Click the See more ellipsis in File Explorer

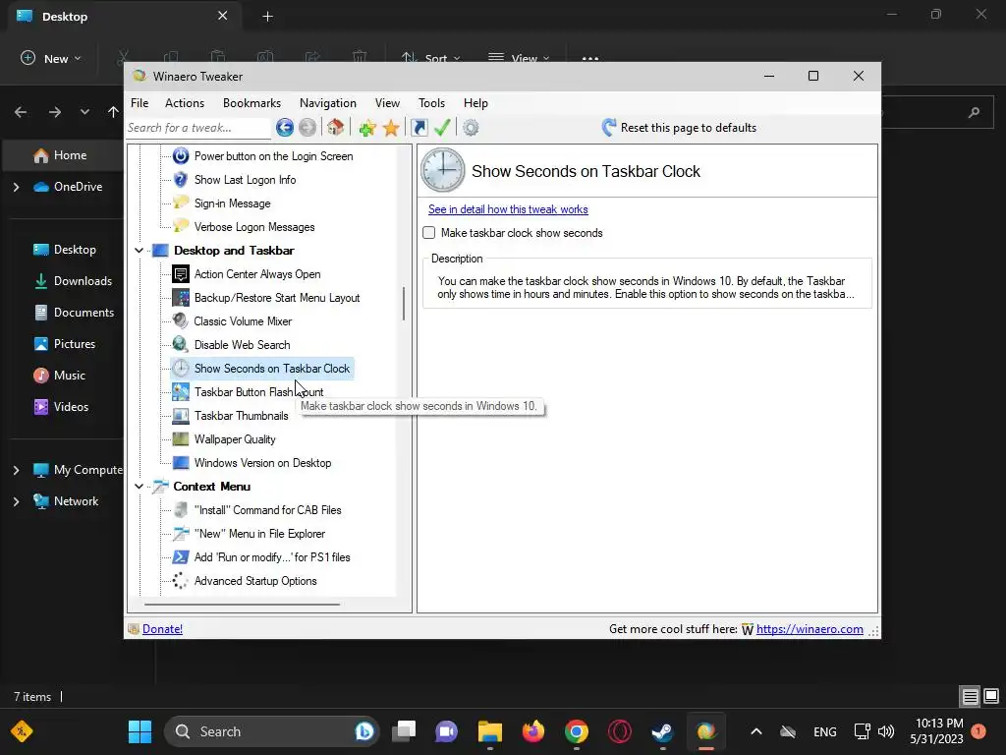[590, 58]
